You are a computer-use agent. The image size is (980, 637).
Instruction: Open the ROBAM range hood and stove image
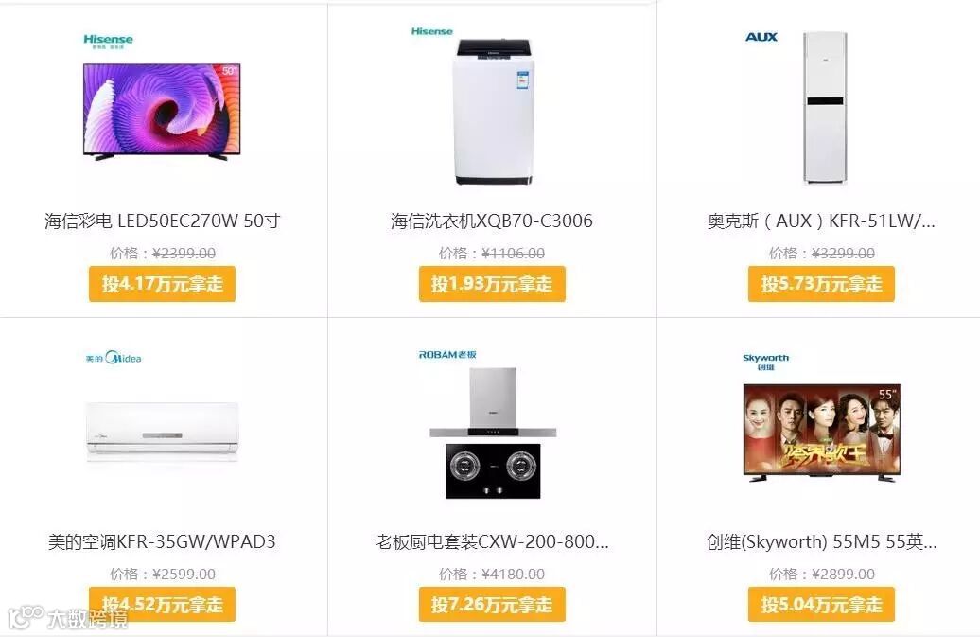click(x=493, y=433)
